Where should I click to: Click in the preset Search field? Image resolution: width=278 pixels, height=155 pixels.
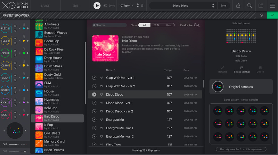tap(109, 25)
